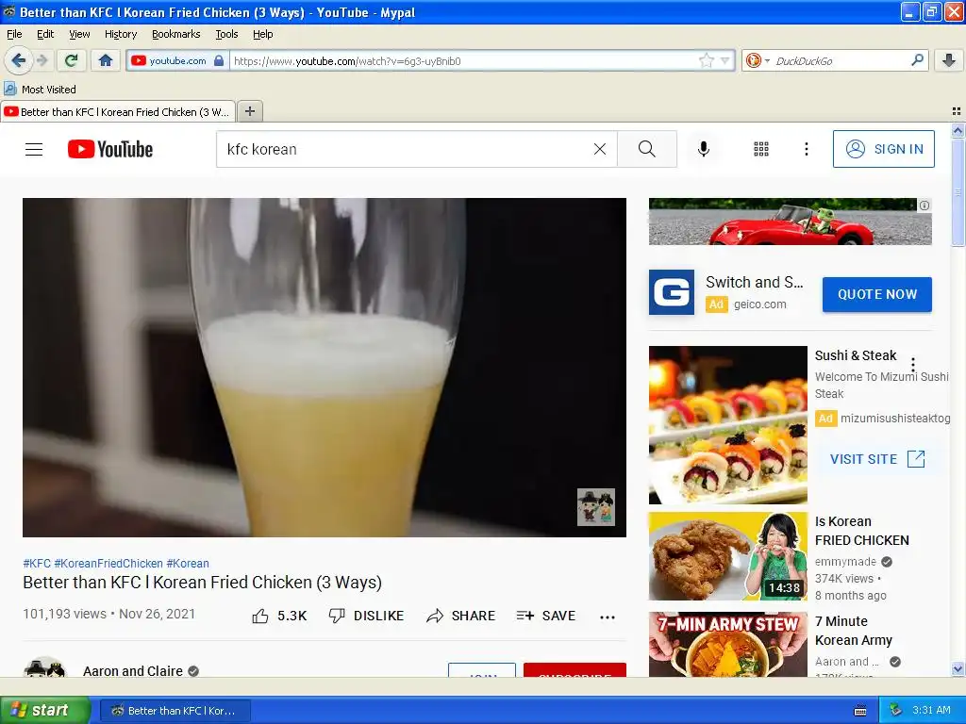This screenshot has width=966, height=724.
Task: Click the 7 Minute Korean Army video title
Action: 853,631
